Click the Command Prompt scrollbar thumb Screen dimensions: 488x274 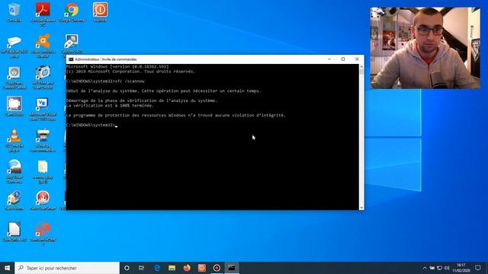tap(361, 72)
